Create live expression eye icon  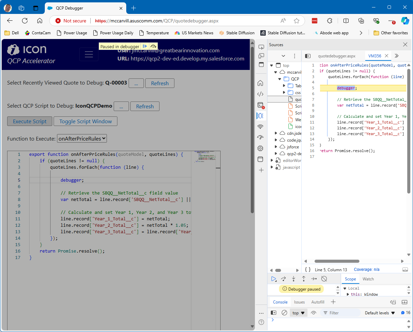coord(314,313)
